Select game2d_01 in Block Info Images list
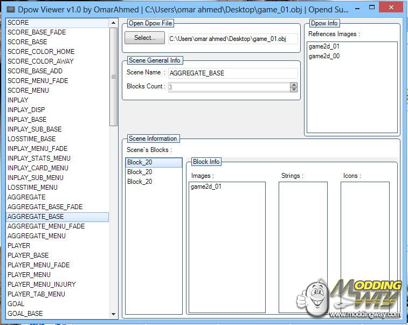The width and height of the screenshot is (408, 325). 206,186
